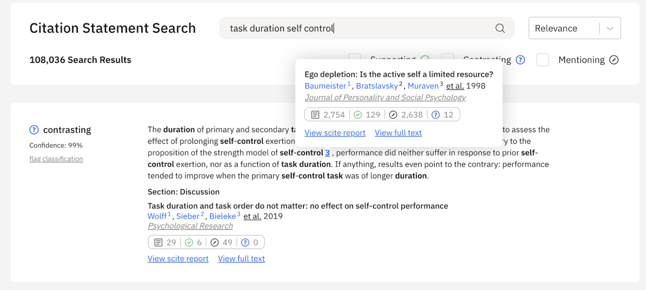Click the contrasting citations circle icon under Wolff 2019
Viewport: 646px width, 290px height.
coord(214,242)
